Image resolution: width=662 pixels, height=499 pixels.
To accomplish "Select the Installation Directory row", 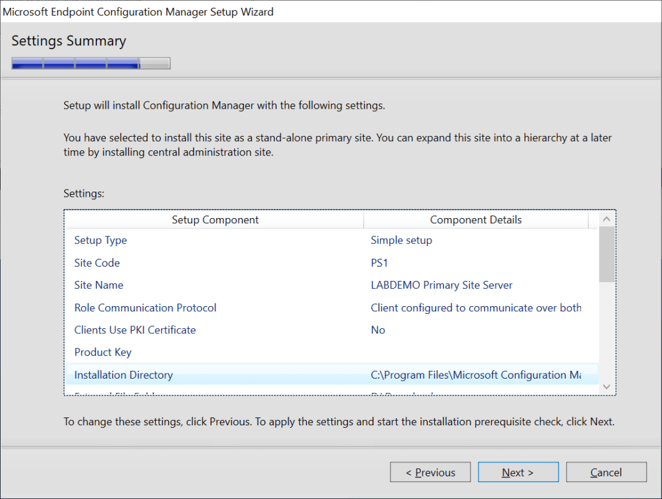I will [124, 375].
